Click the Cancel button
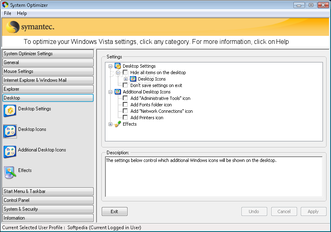Screen dimensions: 331x232 click(x=284, y=211)
